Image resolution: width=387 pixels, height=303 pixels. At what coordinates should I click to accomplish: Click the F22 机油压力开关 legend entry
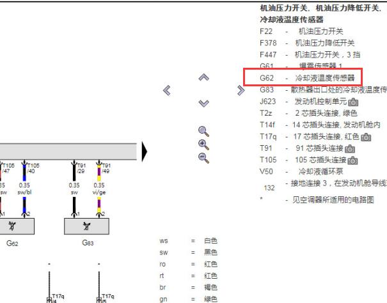coord(301,31)
